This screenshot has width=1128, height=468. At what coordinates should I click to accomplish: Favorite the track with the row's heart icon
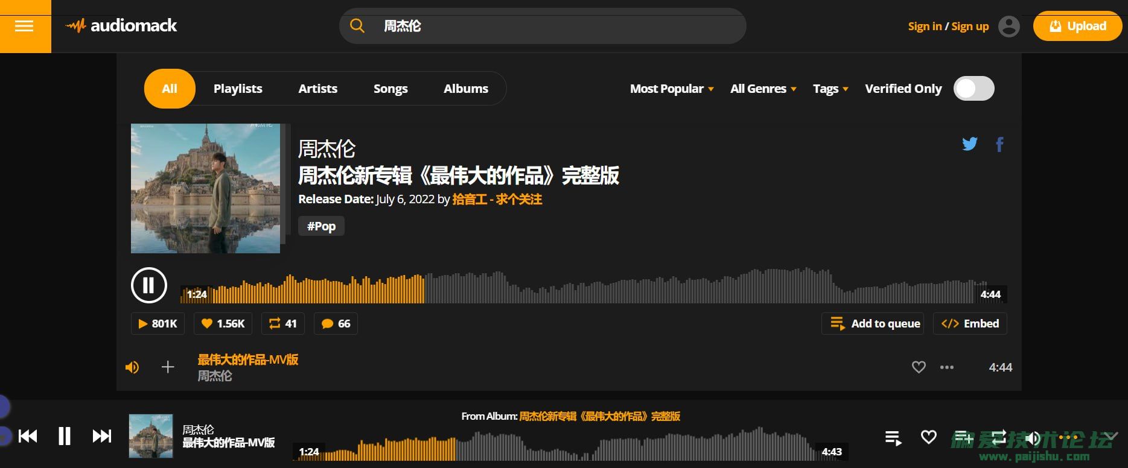coord(918,367)
